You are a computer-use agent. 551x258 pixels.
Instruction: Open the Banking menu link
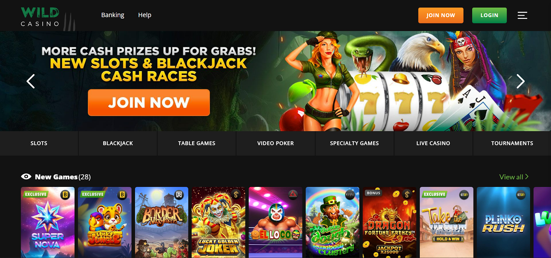pos(113,15)
